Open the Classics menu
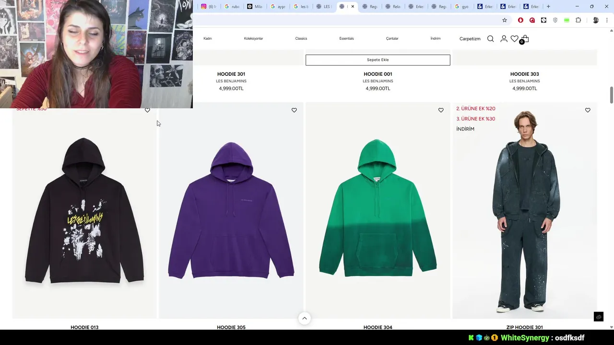This screenshot has width=614, height=345. coord(301,38)
